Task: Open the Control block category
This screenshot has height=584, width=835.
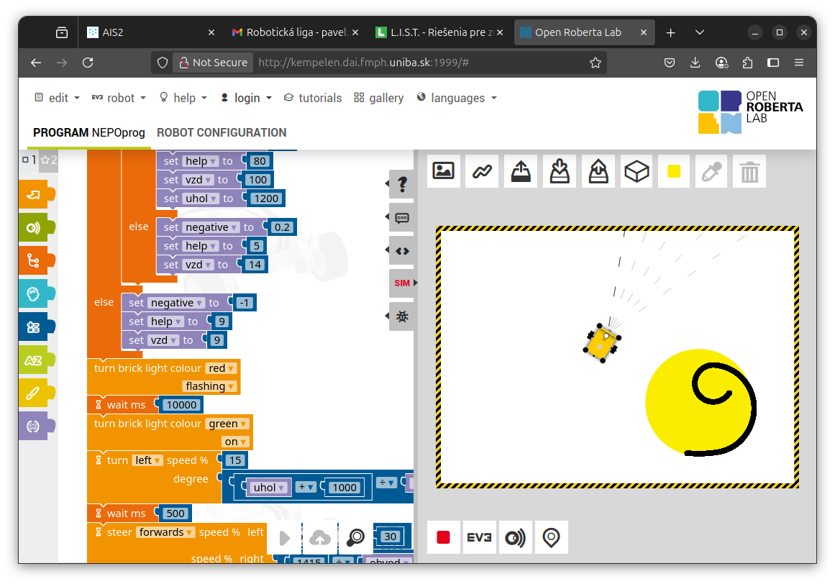Action: [33, 260]
